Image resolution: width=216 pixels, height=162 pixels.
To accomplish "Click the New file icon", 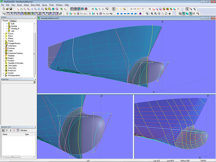I will tap(3, 9).
